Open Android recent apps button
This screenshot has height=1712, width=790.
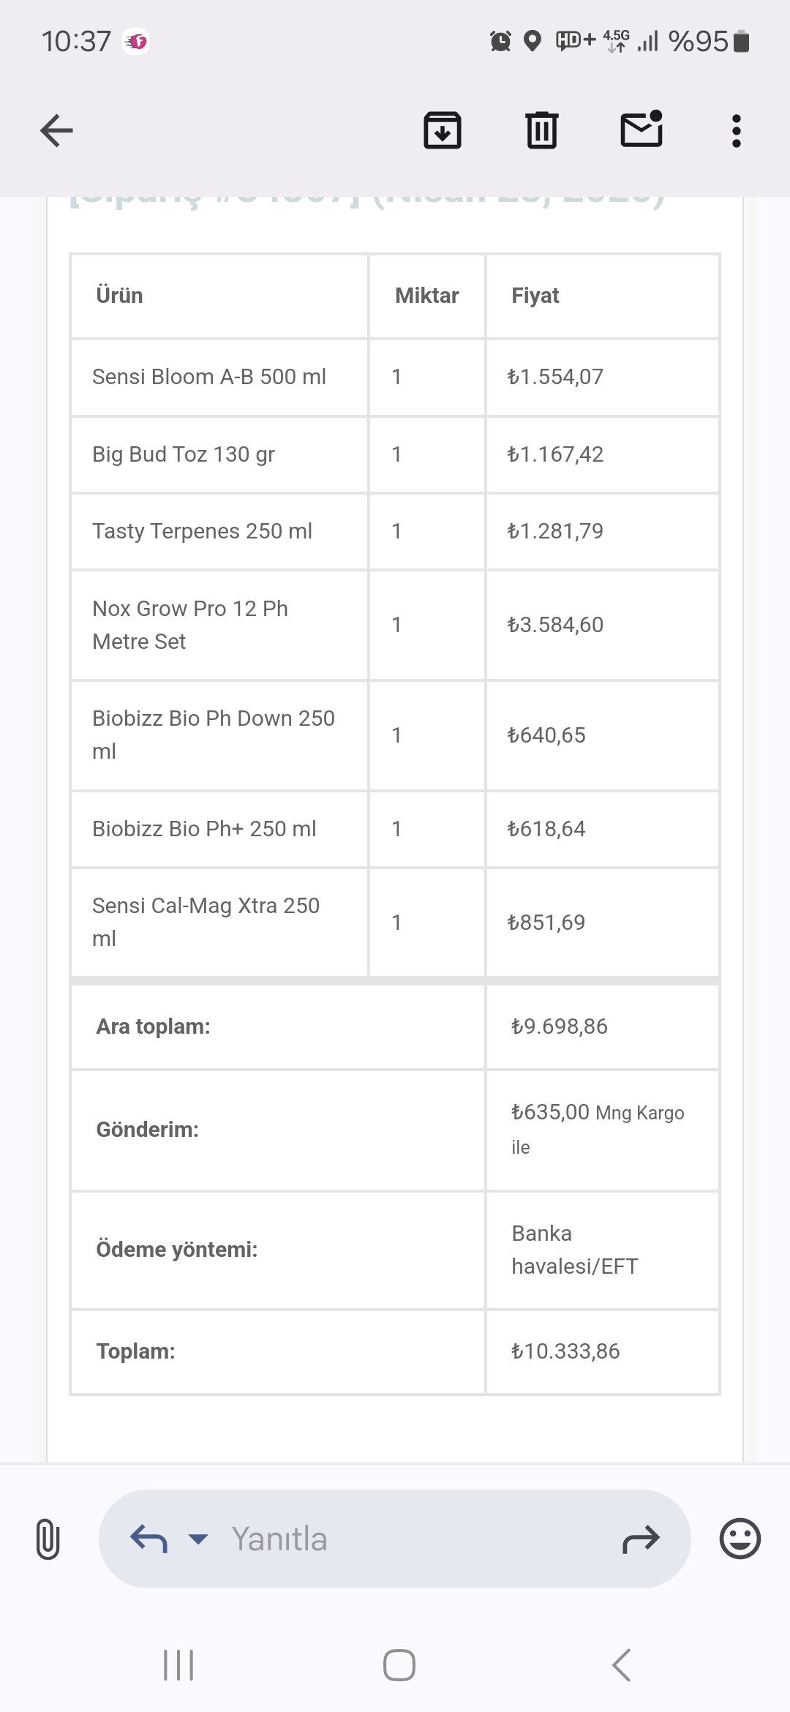tap(178, 1665)
